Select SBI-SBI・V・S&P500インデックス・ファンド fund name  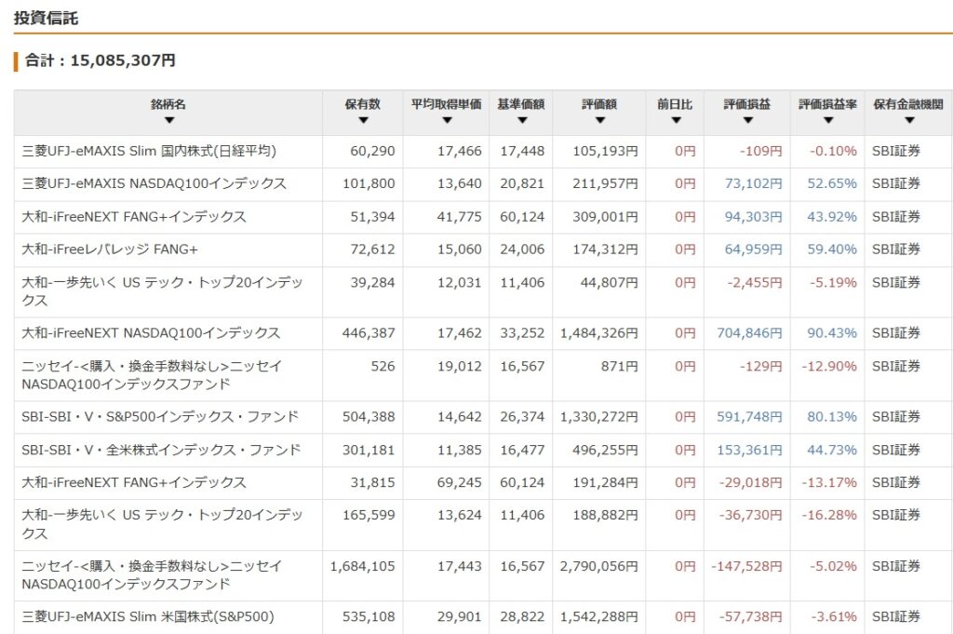pos(160,417)
